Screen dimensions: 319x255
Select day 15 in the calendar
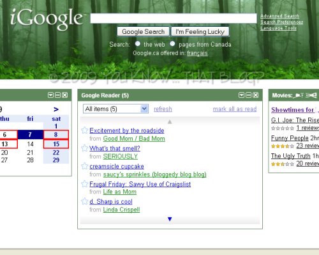pyautogui.click(x=56, y=144)
